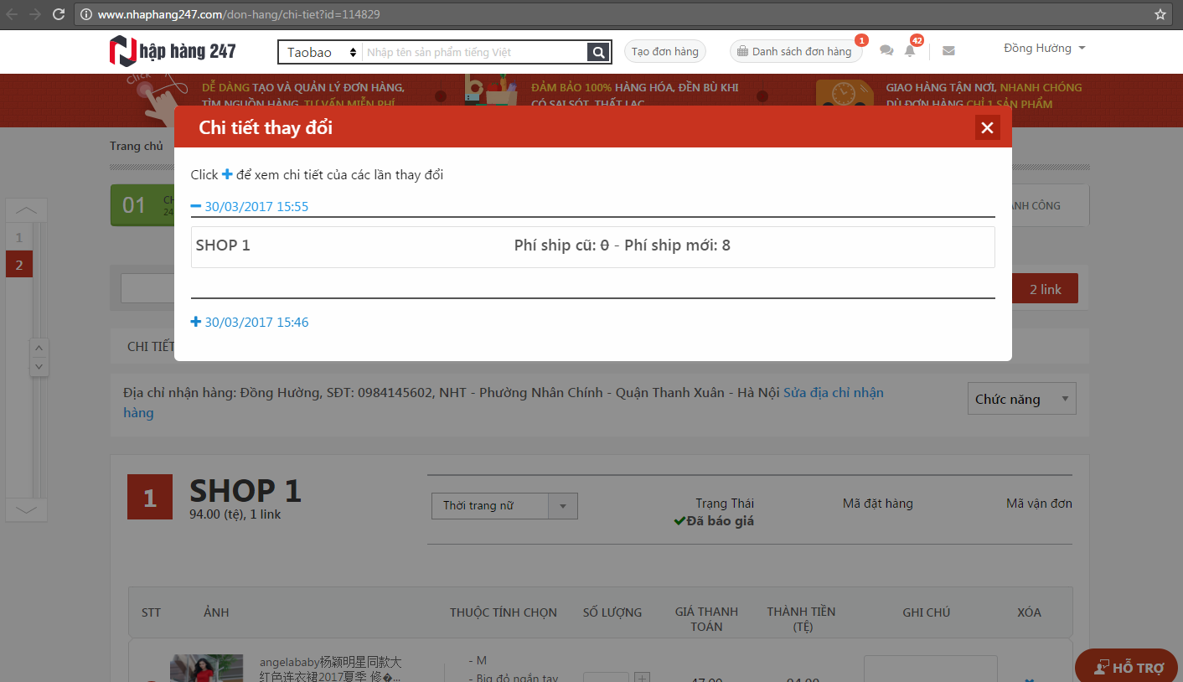Click the small down arrow on side slider
The image size is (1183, 682).
point(39,366)
